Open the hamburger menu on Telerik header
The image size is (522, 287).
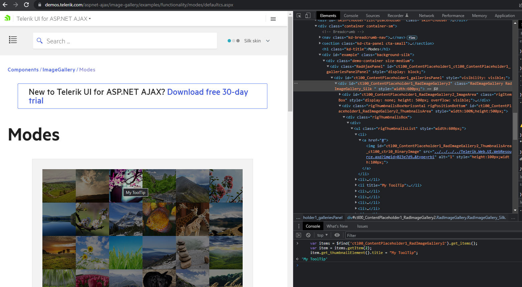tap(273, 19)
